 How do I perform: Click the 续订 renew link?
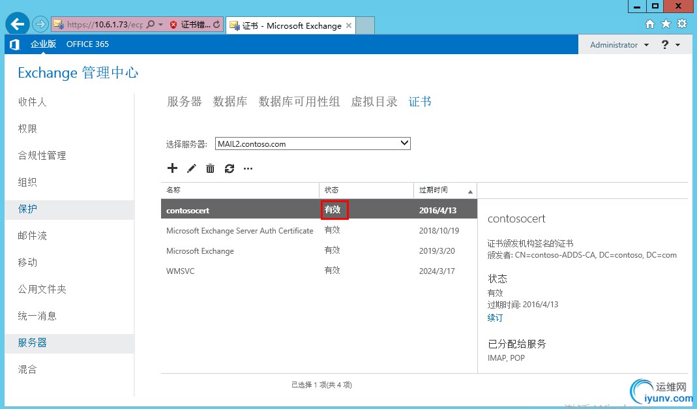(495, 318)
